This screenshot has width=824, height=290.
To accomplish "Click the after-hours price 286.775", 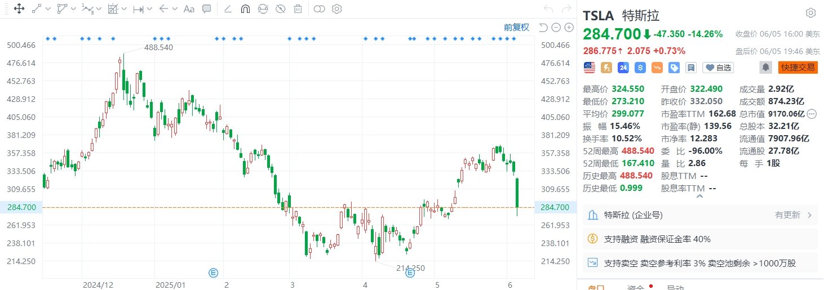I will click(600, 51).
